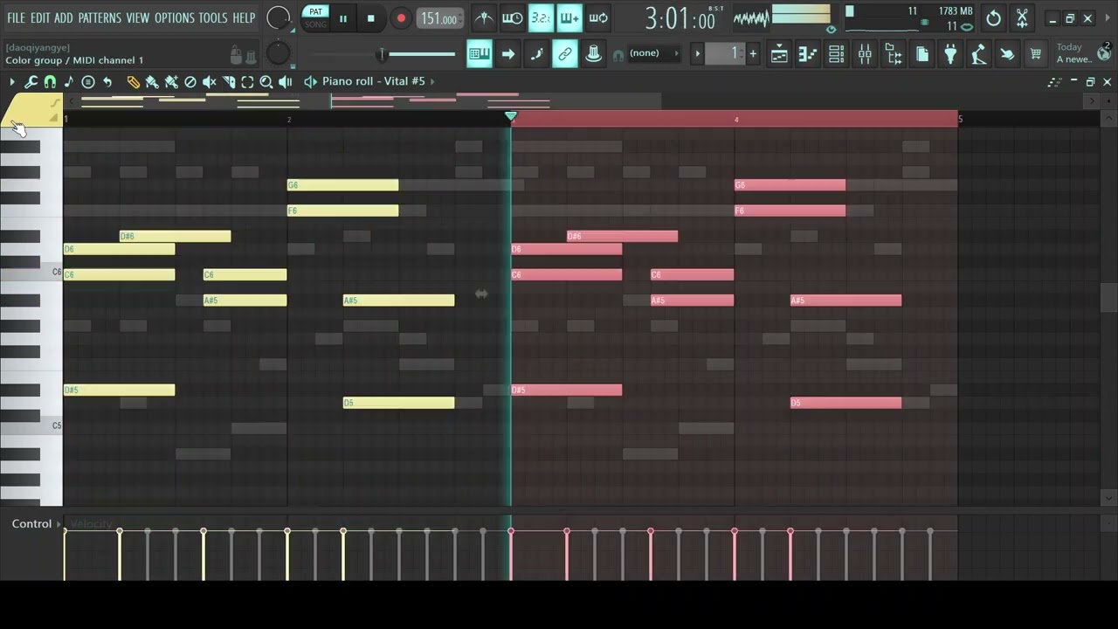This screenshot has height=629, width=1118.
Task: Toggle link/multilink to controllers button
Action: click(564, 54)
